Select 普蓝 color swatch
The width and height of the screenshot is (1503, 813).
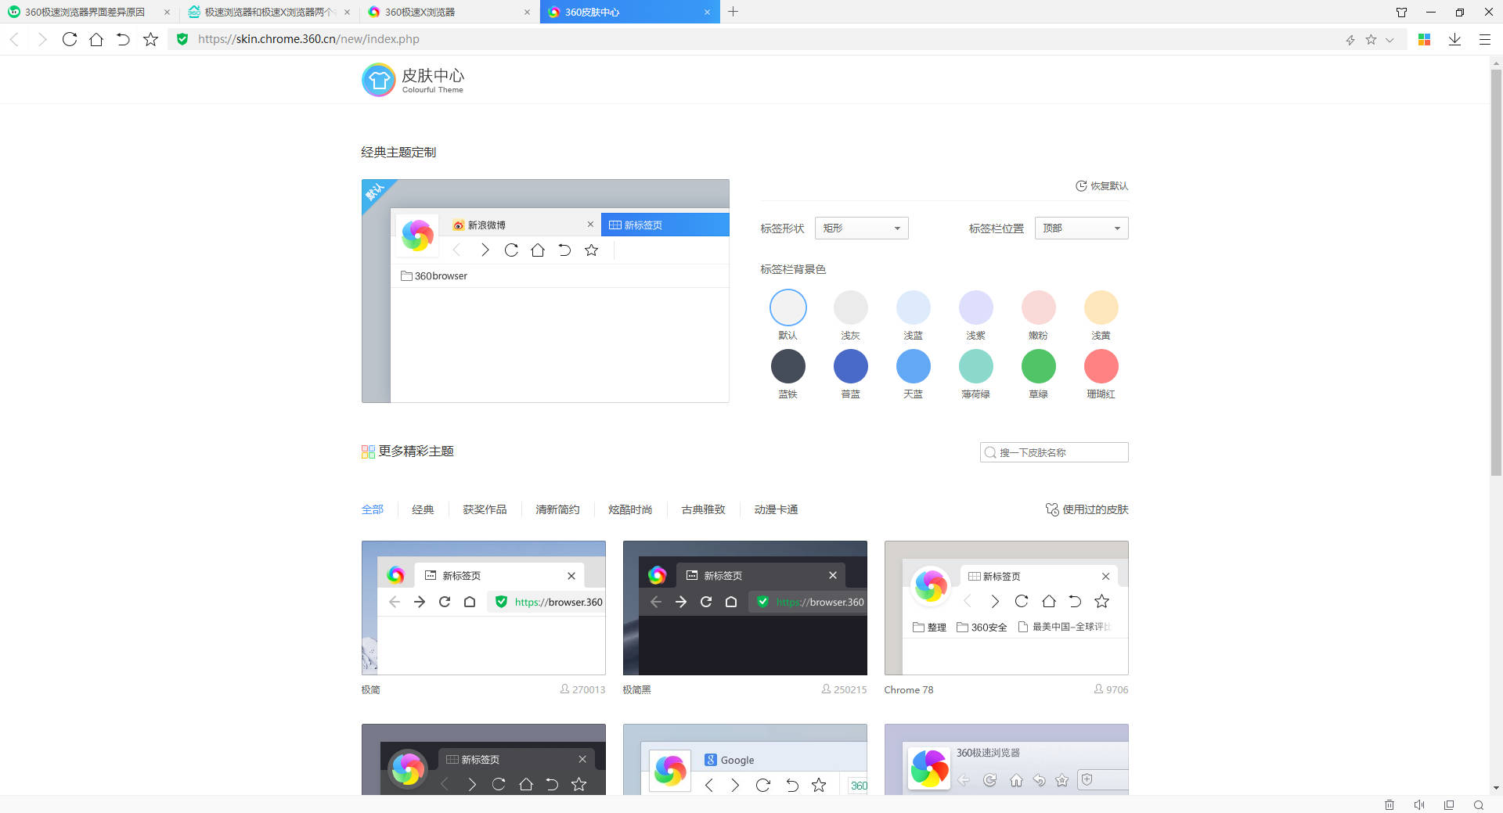(x=851, y=366)
